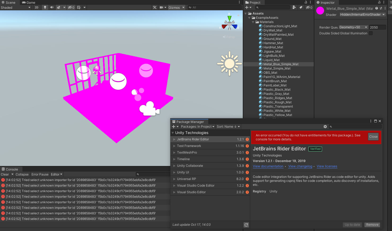
Task: Collapse the Assets folder
Action: pyautogui.click(x=246, y=13)
